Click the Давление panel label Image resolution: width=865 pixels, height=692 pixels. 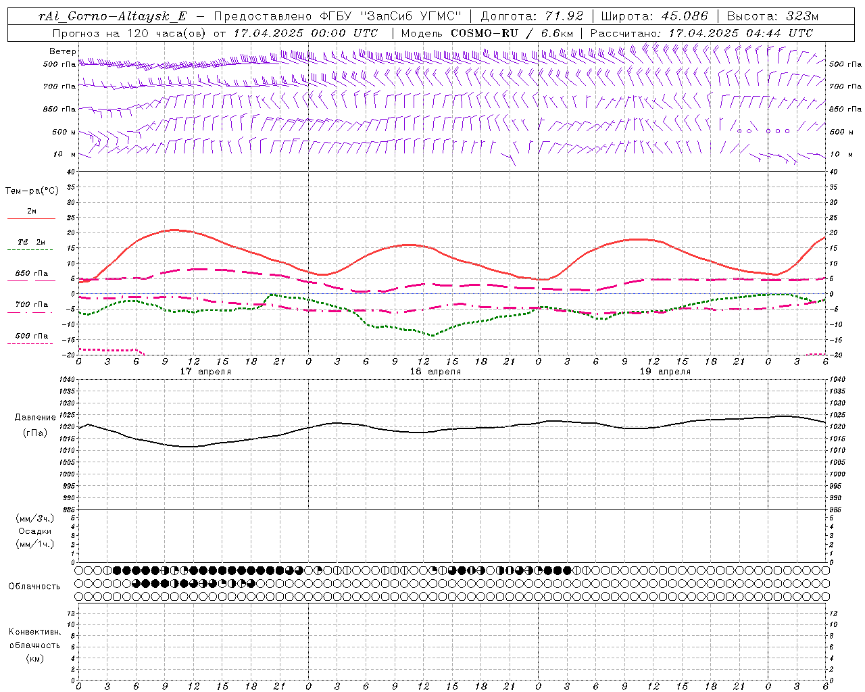click(x=35, y=418)
